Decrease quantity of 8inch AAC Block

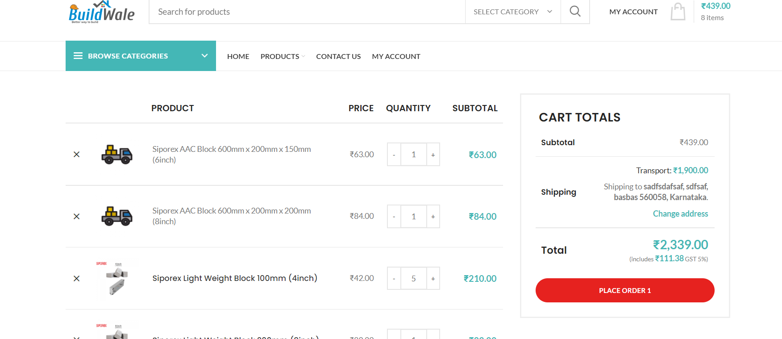click(x=394, y=217)
